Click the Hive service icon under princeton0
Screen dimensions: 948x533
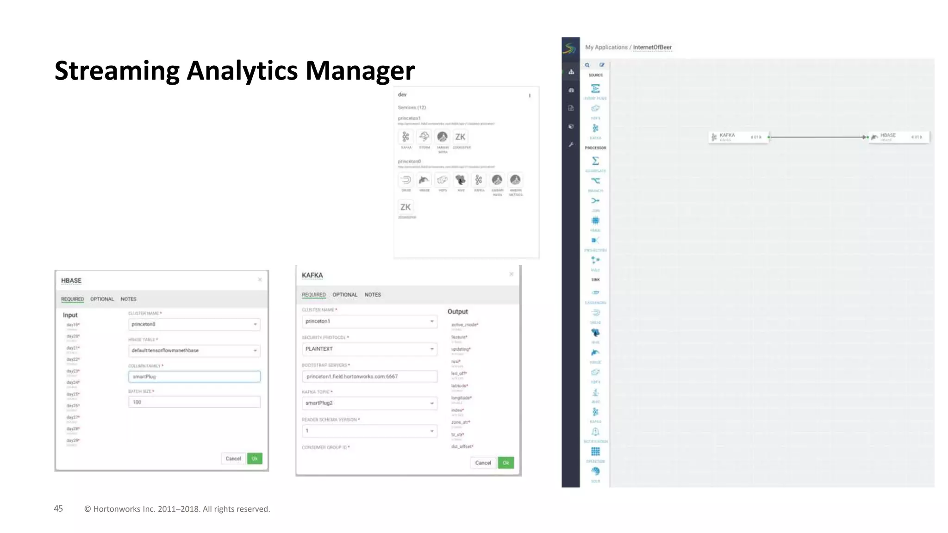(x=461, y=180)
